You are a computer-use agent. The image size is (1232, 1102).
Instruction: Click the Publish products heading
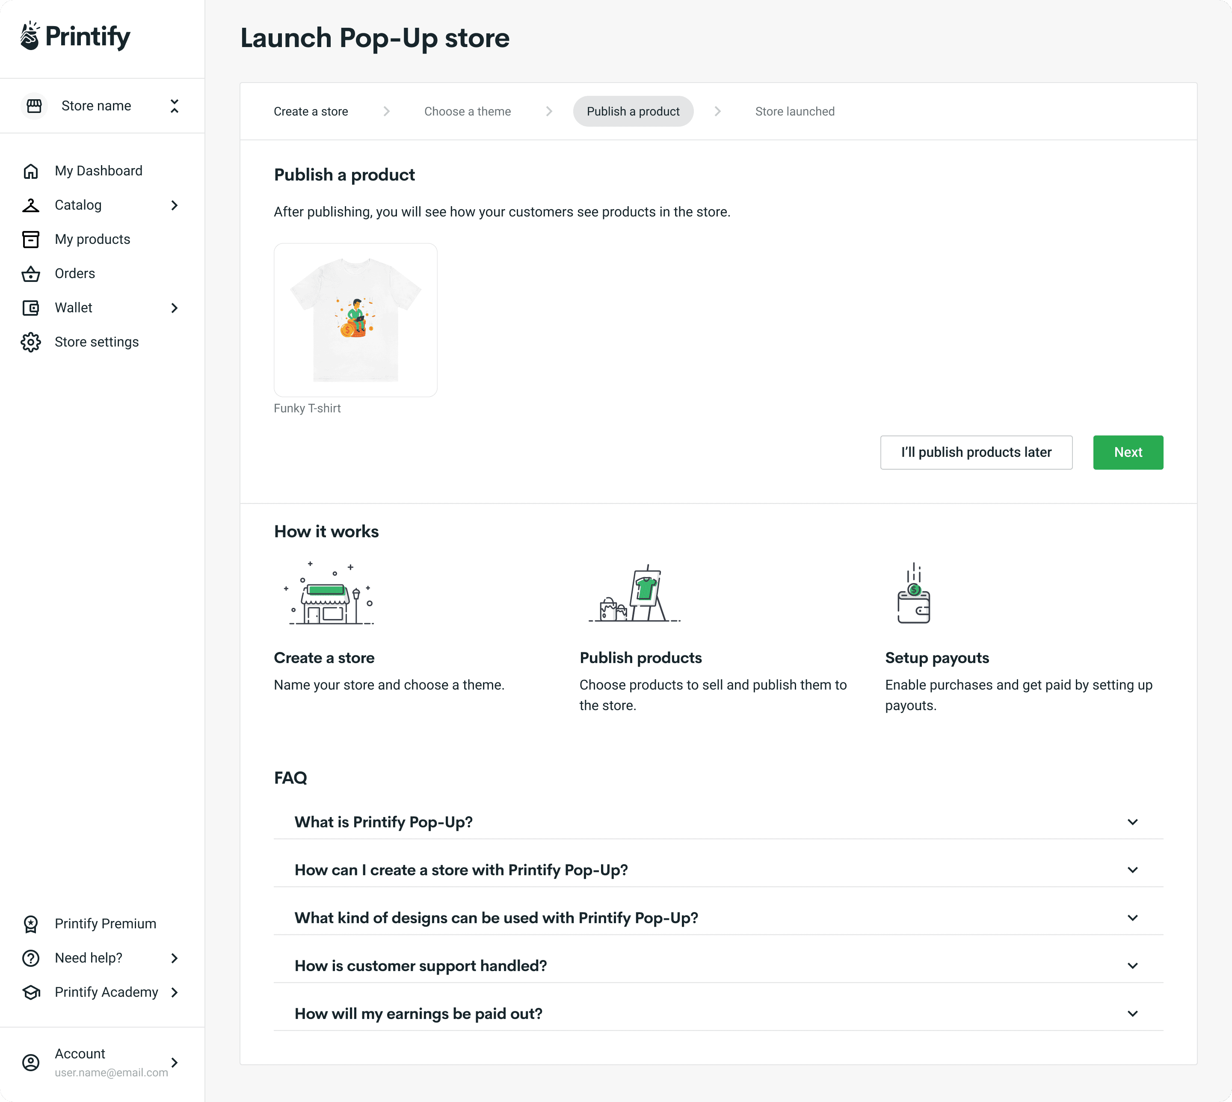[x=640, y=658]
